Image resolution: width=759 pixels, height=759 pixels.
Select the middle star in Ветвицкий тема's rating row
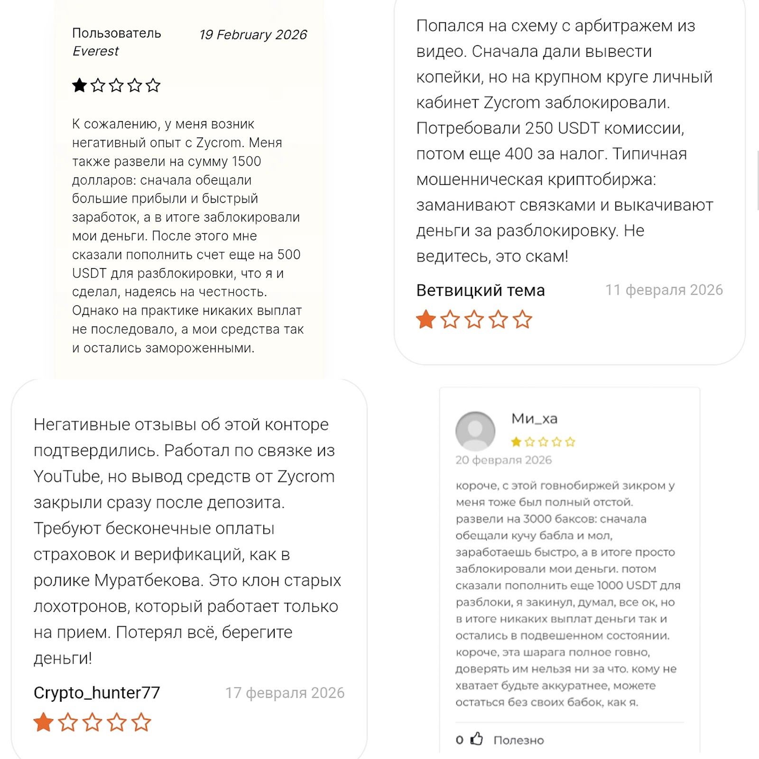click(474, 319)
